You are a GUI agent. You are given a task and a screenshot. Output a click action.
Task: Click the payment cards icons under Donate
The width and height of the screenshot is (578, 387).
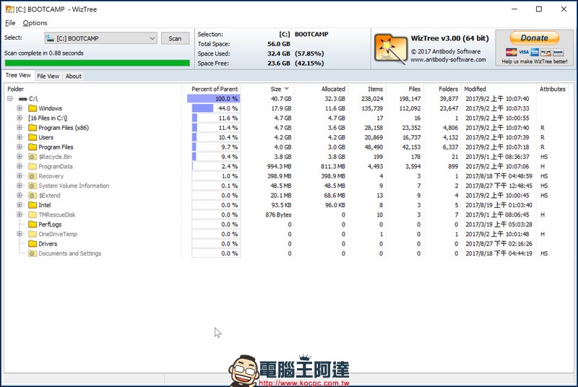535,52
